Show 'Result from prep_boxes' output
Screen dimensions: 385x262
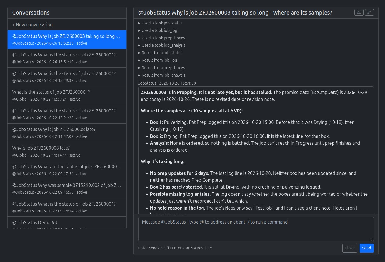click(161, 68)
